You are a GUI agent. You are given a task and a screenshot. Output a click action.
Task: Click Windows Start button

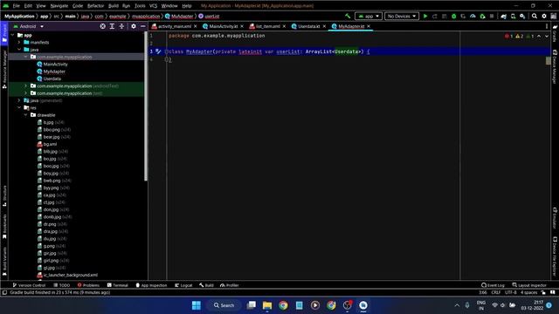196,305
